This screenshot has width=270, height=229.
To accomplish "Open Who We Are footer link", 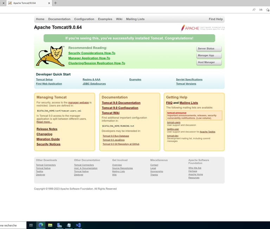I will [x=195, y=168].
